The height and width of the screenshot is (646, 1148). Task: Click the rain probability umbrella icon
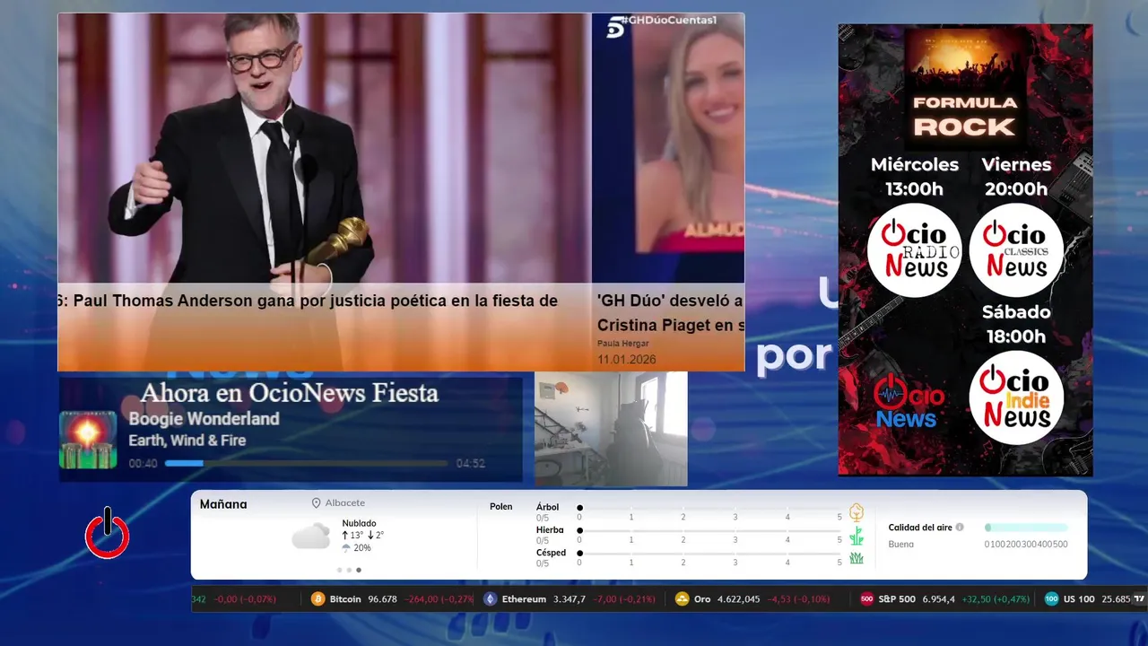(x=346, y=548)
